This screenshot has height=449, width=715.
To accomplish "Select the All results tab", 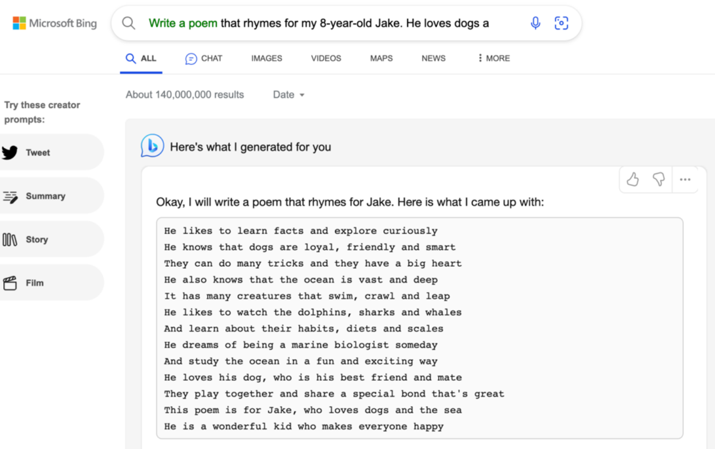I will (141, 59).
